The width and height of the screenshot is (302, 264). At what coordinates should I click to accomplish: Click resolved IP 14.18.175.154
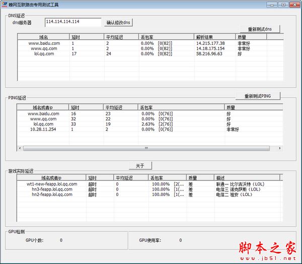click(x=210, y=48)
